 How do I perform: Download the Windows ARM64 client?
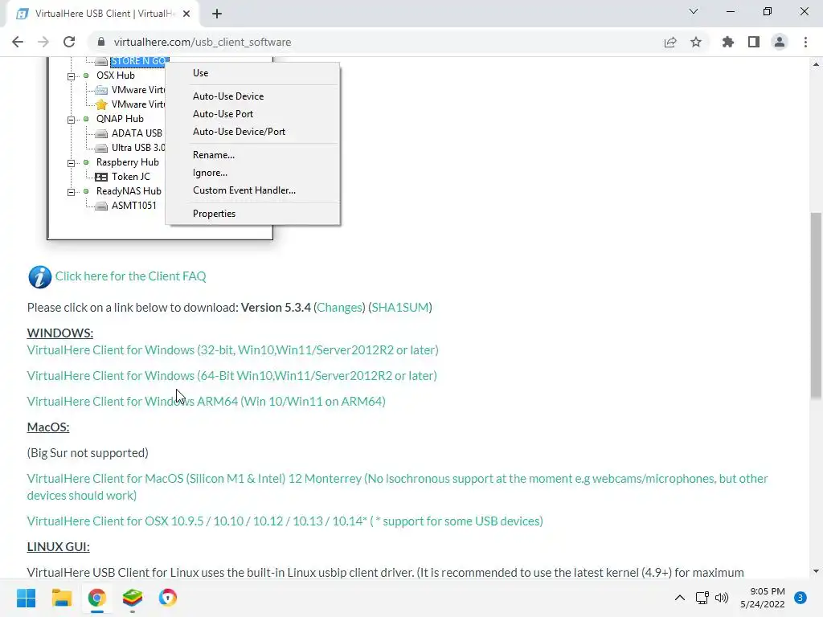click(x=207, y=402)
